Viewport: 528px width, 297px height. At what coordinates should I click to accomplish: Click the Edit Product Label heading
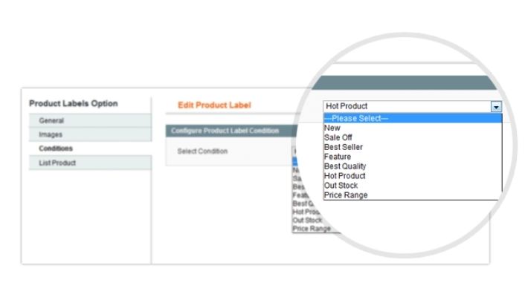click(x=215, y=105)
